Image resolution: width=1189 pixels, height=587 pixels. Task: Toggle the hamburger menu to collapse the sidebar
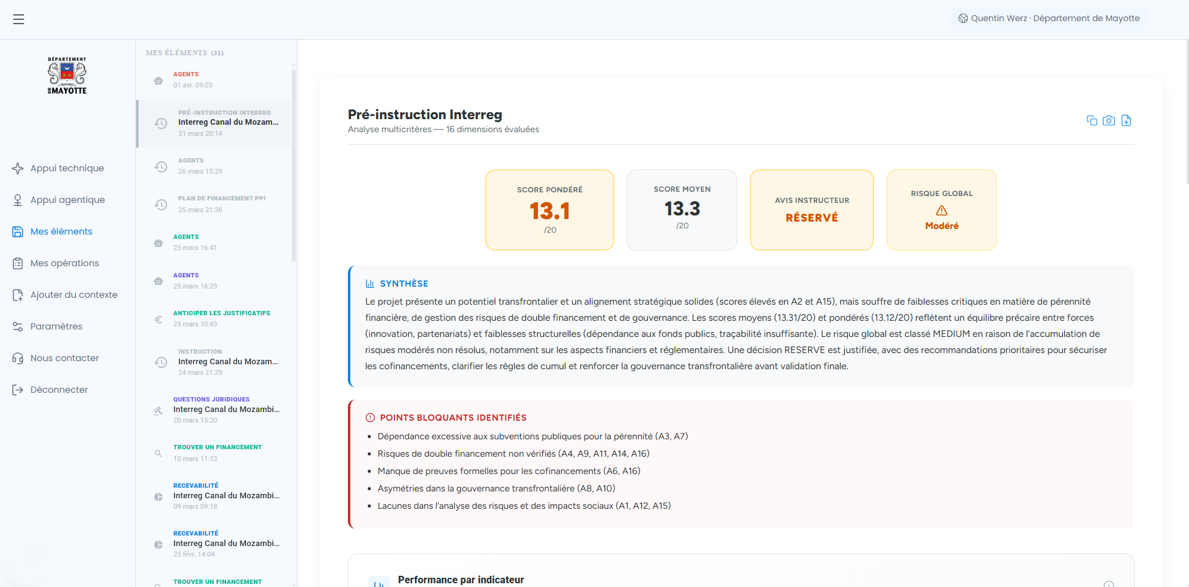(x=19, y=19)
